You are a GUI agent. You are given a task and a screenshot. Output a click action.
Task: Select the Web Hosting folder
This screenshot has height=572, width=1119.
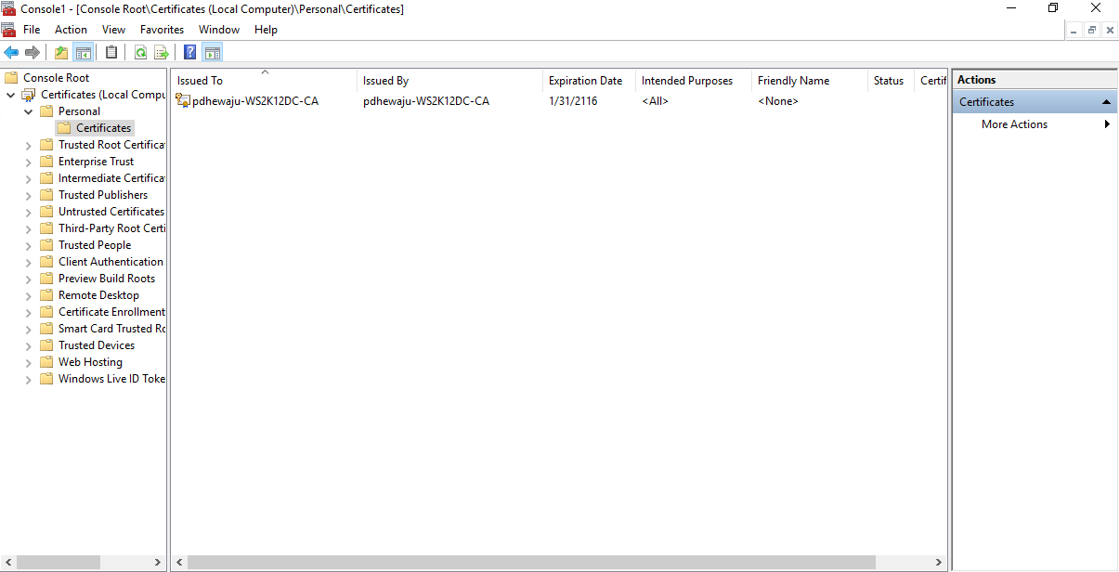tap(90, 362)
